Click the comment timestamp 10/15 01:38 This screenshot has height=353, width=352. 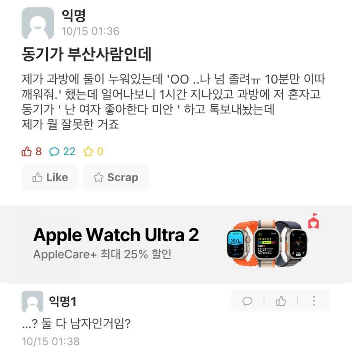click(51, 341)
